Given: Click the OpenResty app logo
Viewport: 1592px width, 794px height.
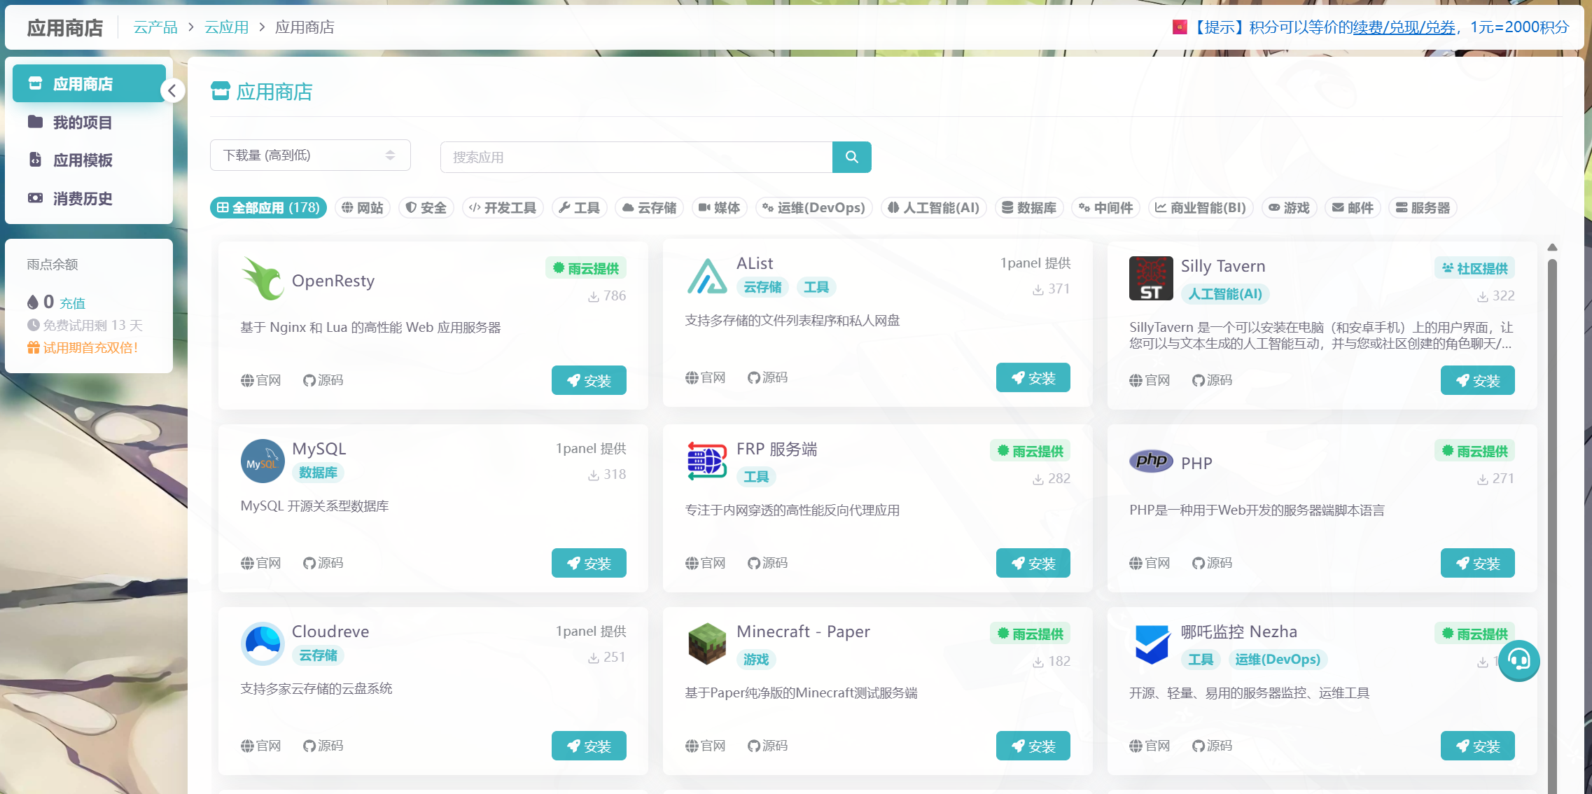Looking at the screenshot, I should coord(263,278).
